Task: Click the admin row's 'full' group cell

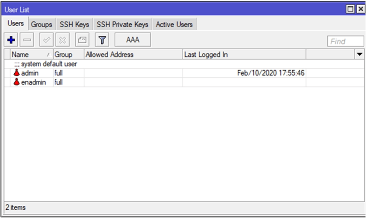Action: (69, 73)
